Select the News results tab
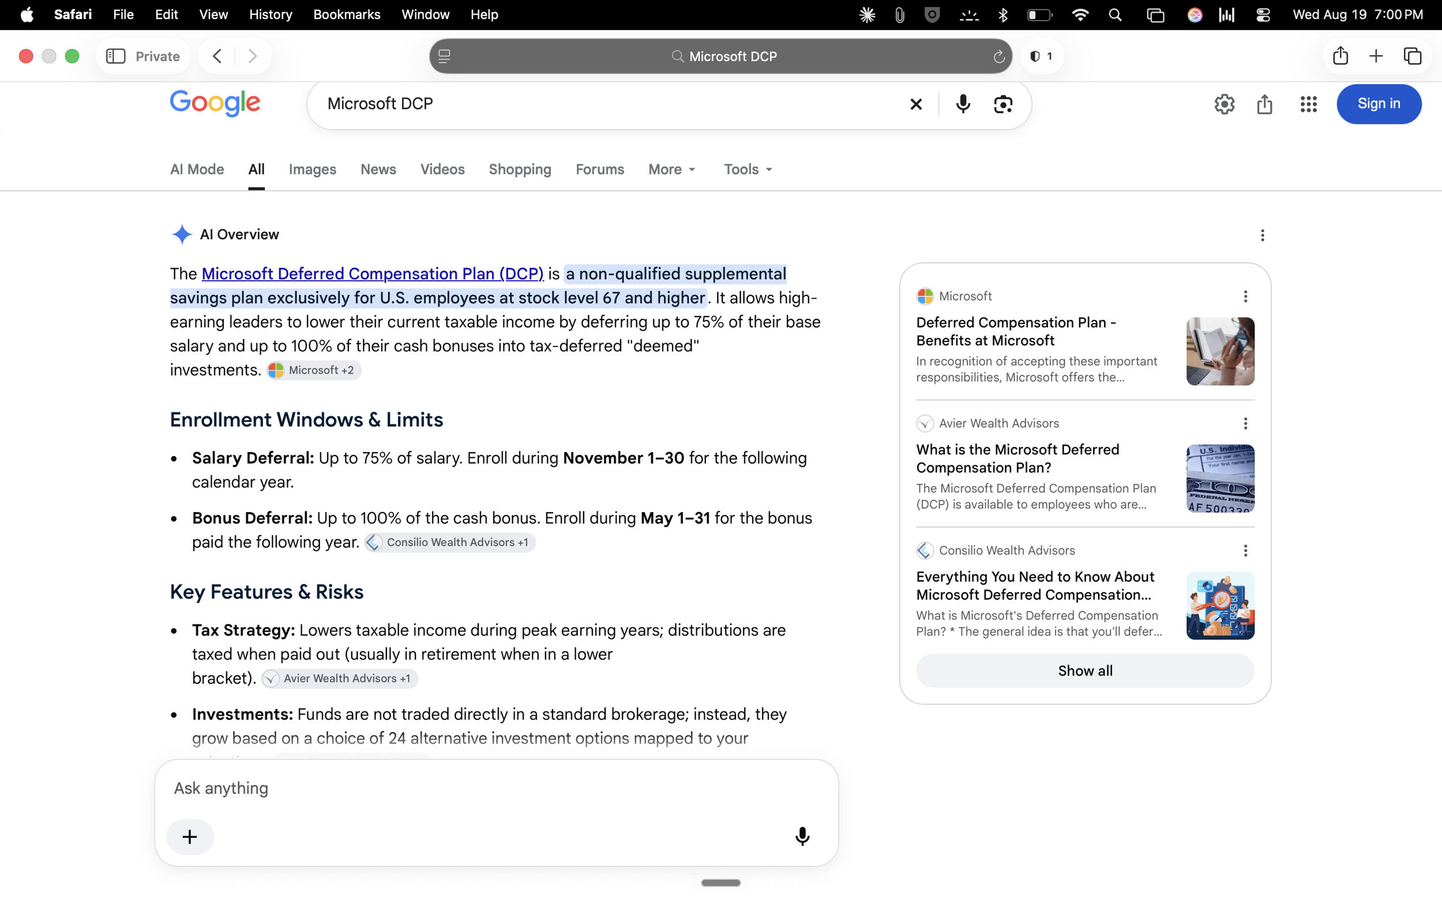The height and width of the screenshot is (900, 1442). point(378,170)
